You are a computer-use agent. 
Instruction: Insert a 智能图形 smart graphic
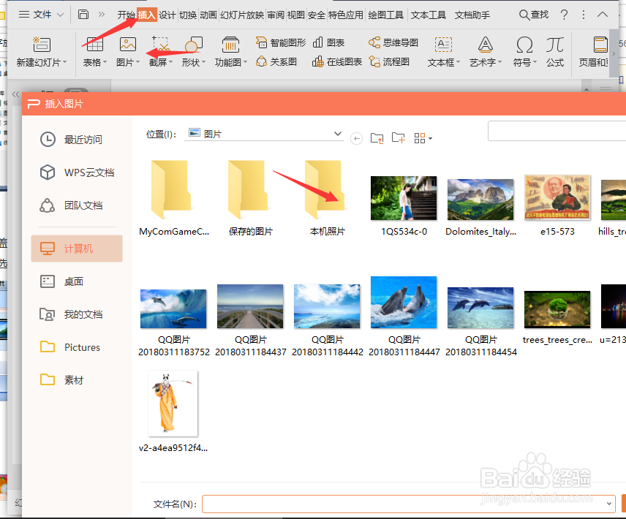click(x=281, y=42)
